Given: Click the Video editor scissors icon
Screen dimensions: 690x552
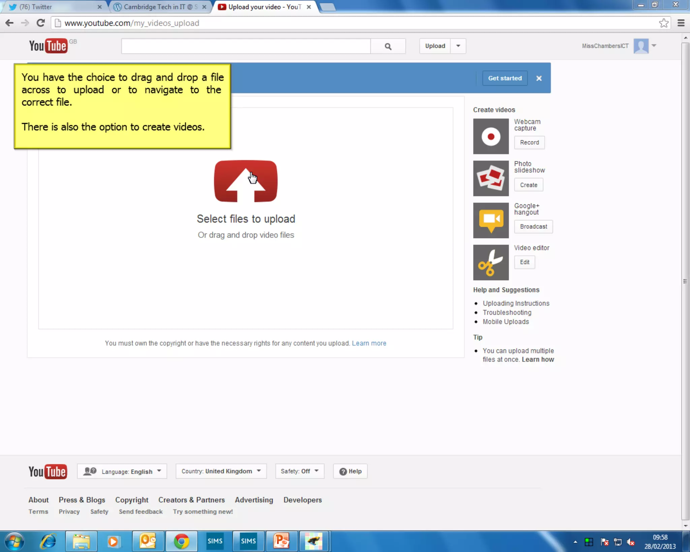Looking at the screenshot, I should 491,263.
